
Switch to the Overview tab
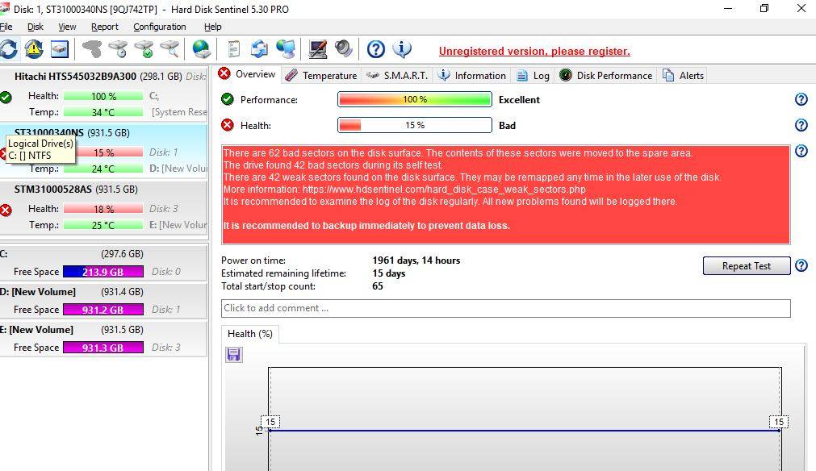click(x=247, y=74)
